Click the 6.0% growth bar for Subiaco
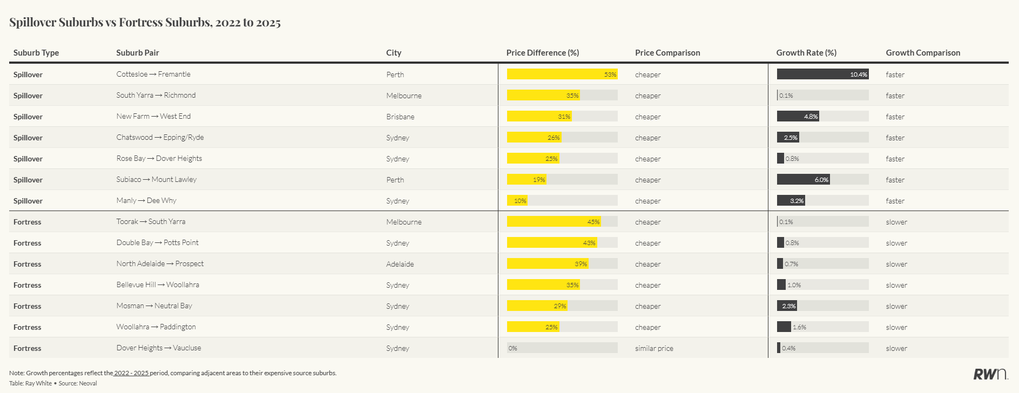The width and height of the screenshot is (1019, 393). [x=803, y=180]
